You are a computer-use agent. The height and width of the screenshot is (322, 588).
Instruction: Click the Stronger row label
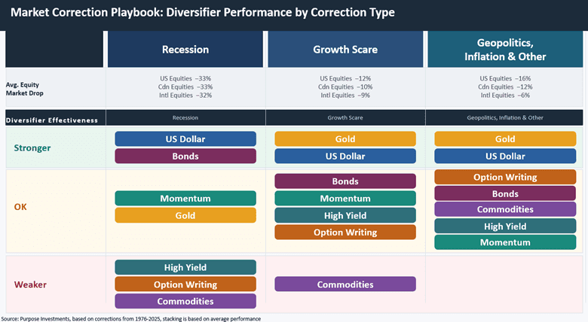pos(32,147)
